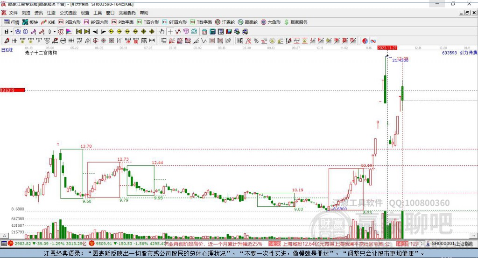Click the n² number tool icon

79,41
